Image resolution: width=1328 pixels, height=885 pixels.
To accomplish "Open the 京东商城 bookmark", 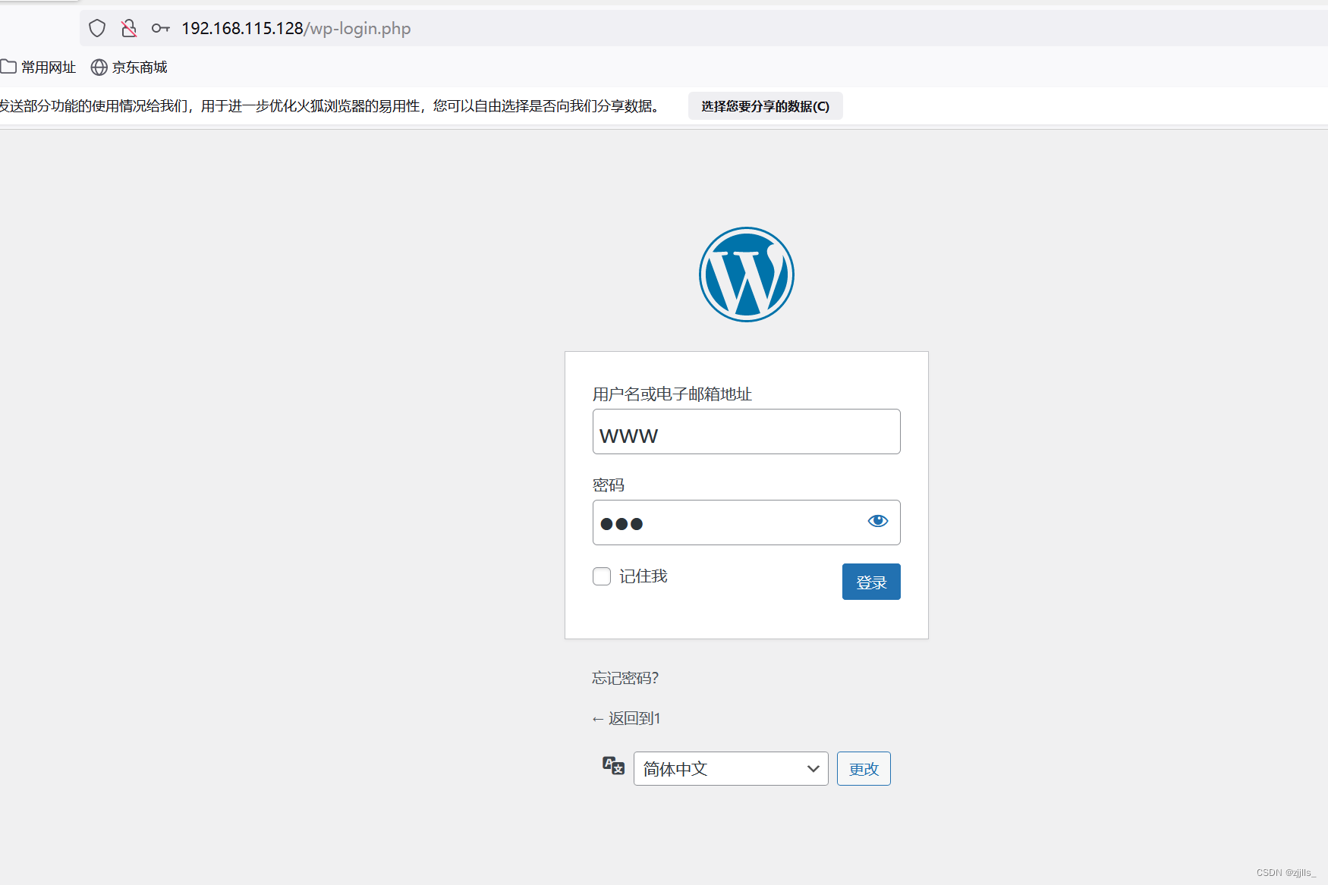I will (x=140, y=67).
